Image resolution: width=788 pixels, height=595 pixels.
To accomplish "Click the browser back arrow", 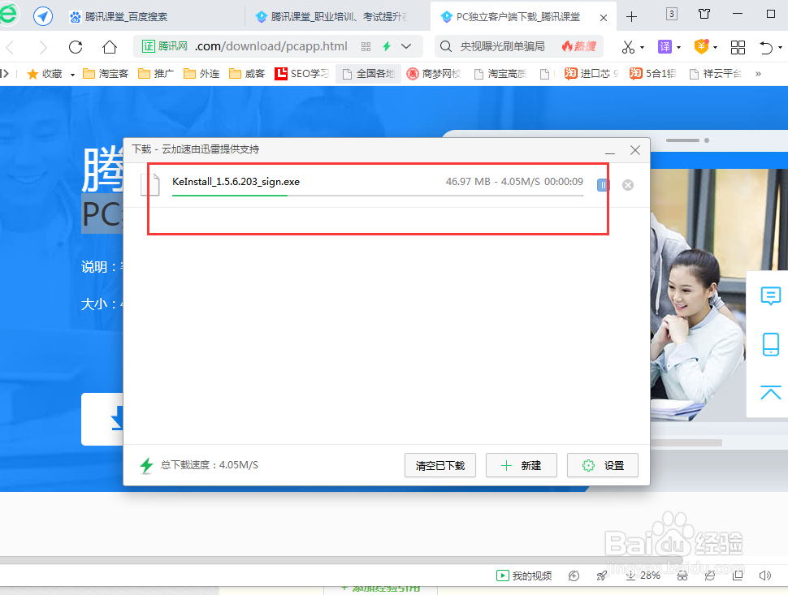I will (x=10, y=47).
